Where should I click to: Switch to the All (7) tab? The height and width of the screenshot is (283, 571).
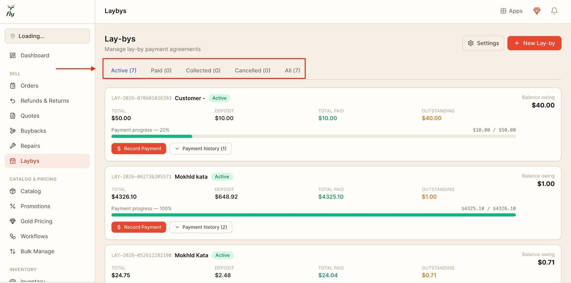coord(292,70)
